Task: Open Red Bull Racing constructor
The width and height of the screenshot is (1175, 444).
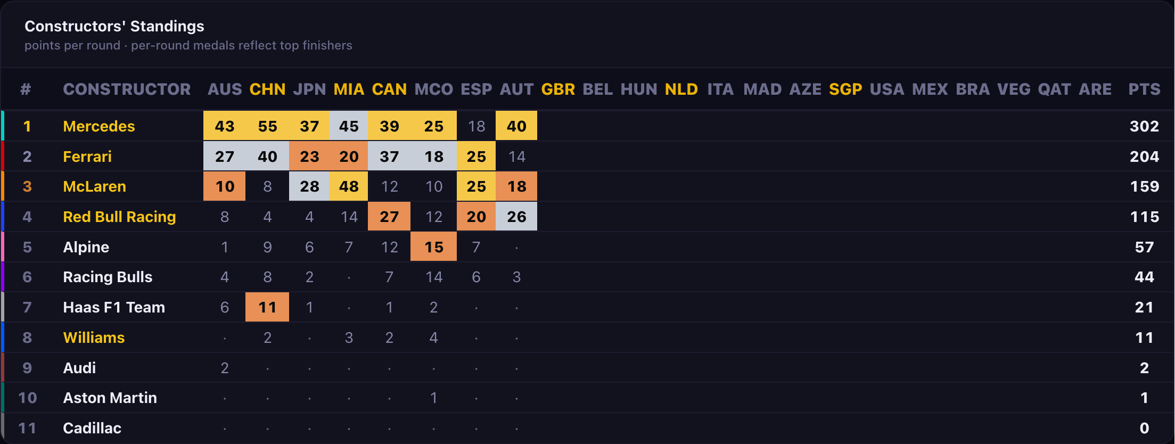Action: coord(119,217)
